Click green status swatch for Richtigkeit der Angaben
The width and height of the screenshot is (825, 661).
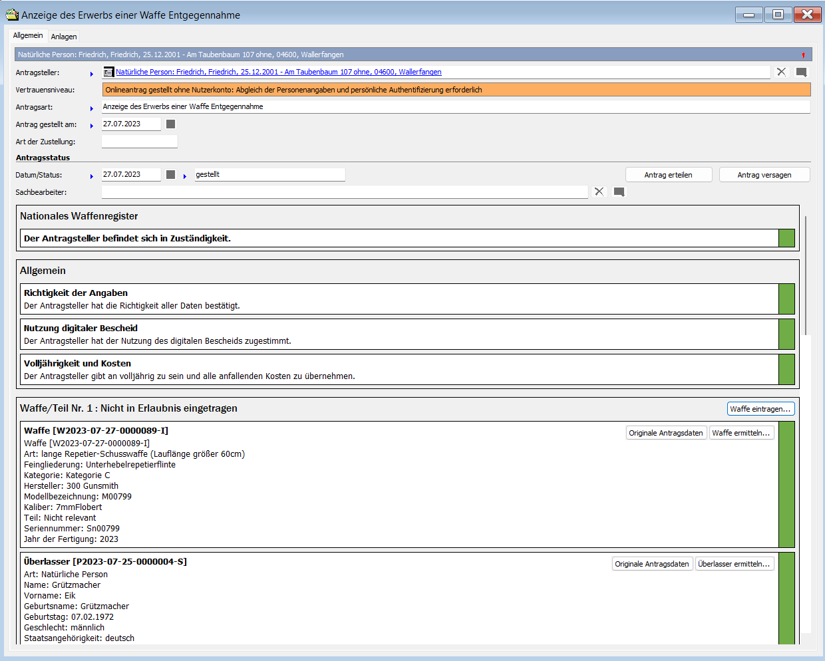[786, 299]
